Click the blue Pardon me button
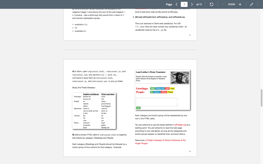This screenshot has width=263, height=164. (160, 88)
